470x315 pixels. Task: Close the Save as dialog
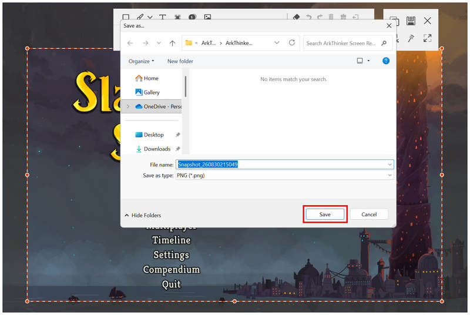coord(389,26)
